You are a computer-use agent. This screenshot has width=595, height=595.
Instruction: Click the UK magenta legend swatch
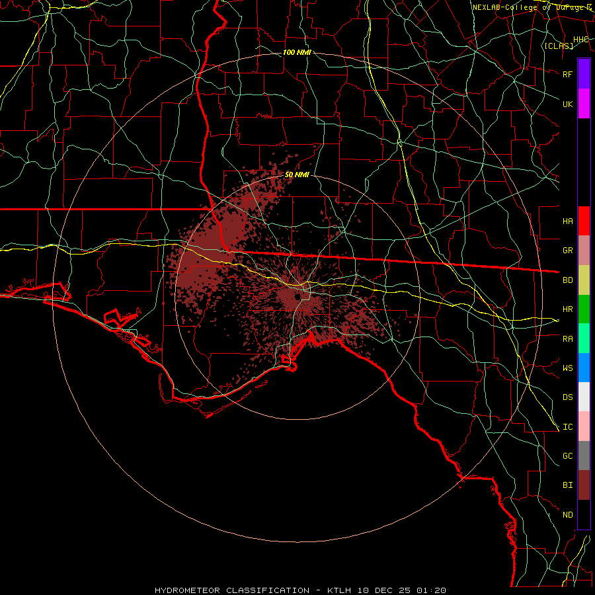coord(584,104)
